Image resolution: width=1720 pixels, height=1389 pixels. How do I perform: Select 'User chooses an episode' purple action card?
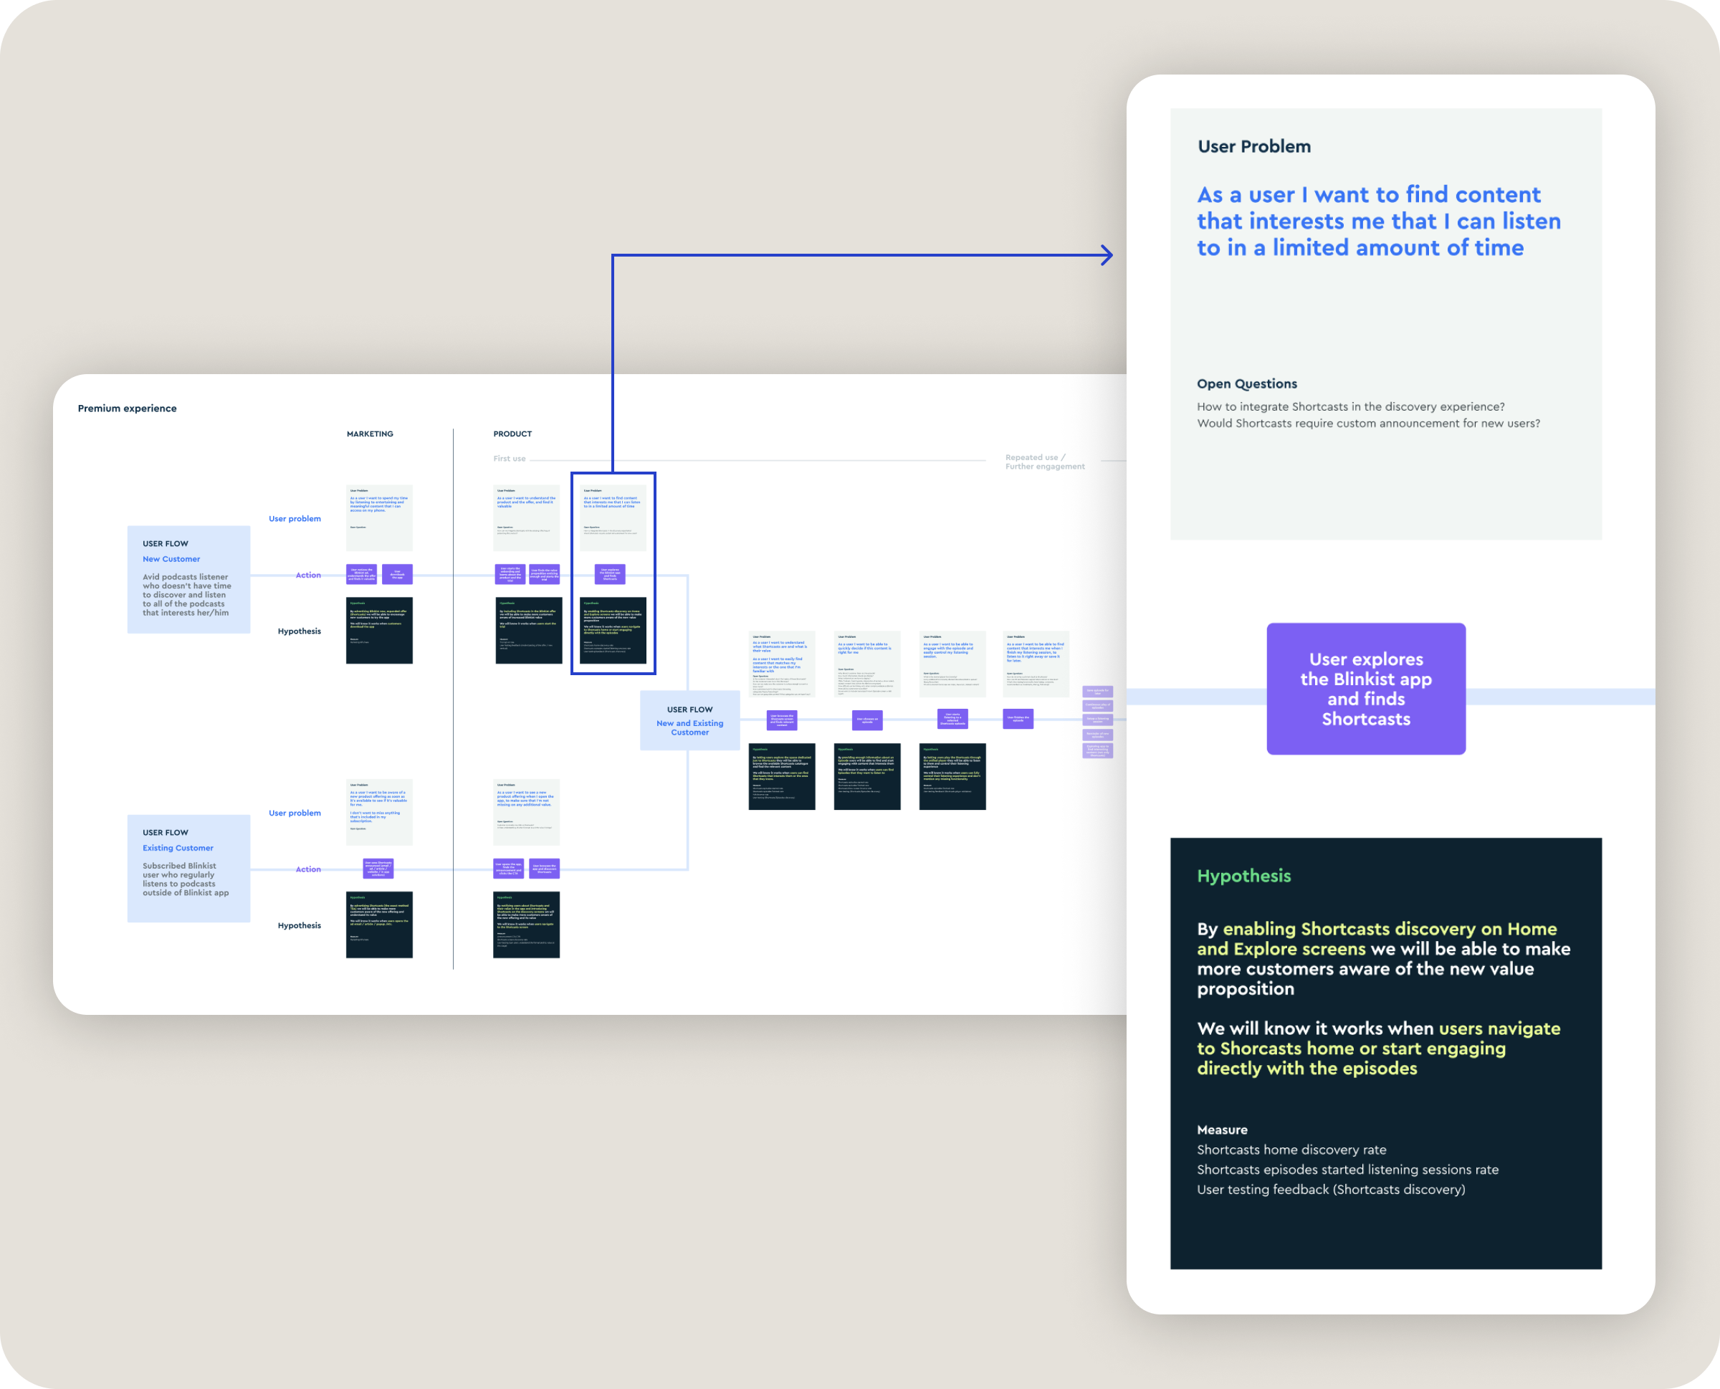point(867,720)
